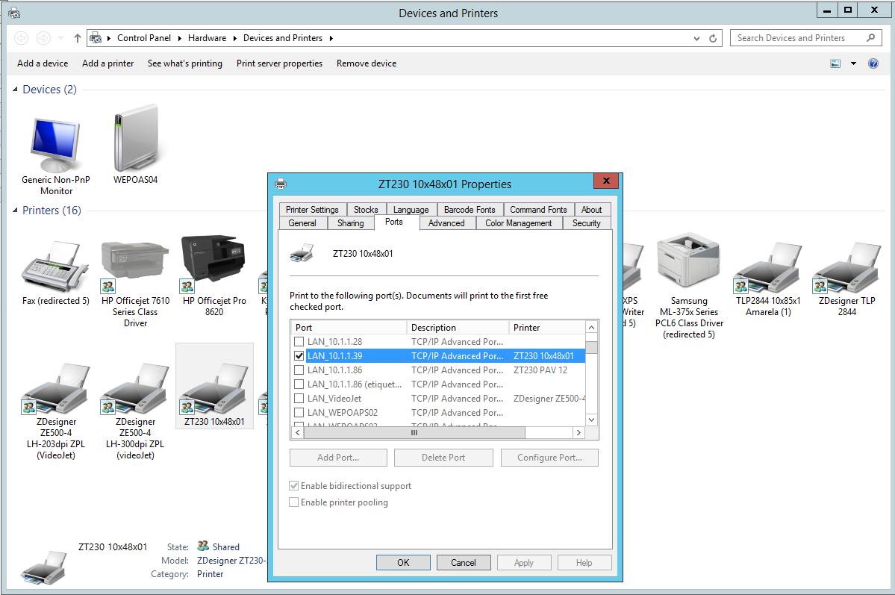Click Remove device in toolbar
895x595 pixels.
coord(367,63)
